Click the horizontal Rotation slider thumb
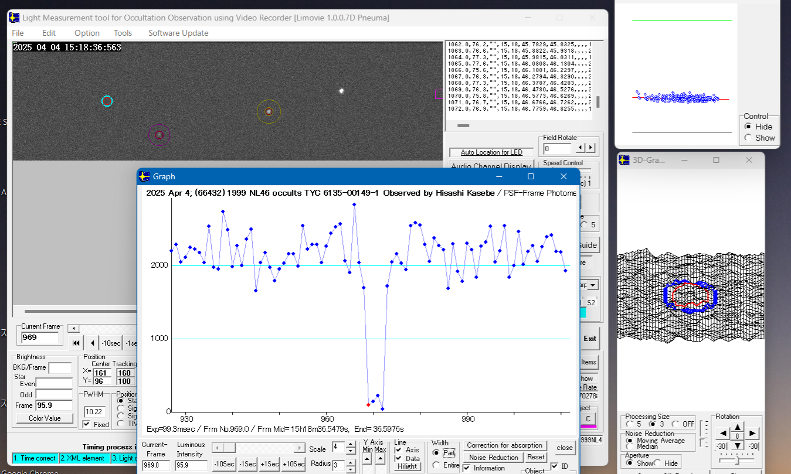This screenshot has height=474, width=791. pyautogui.click(x=737, y=460)
